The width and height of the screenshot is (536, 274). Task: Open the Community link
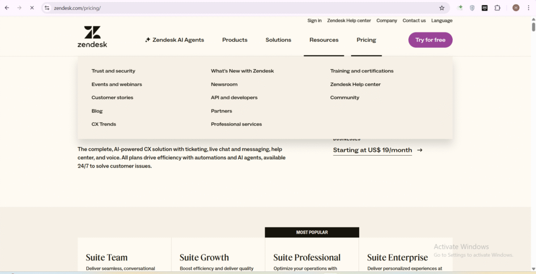(344, 97)
